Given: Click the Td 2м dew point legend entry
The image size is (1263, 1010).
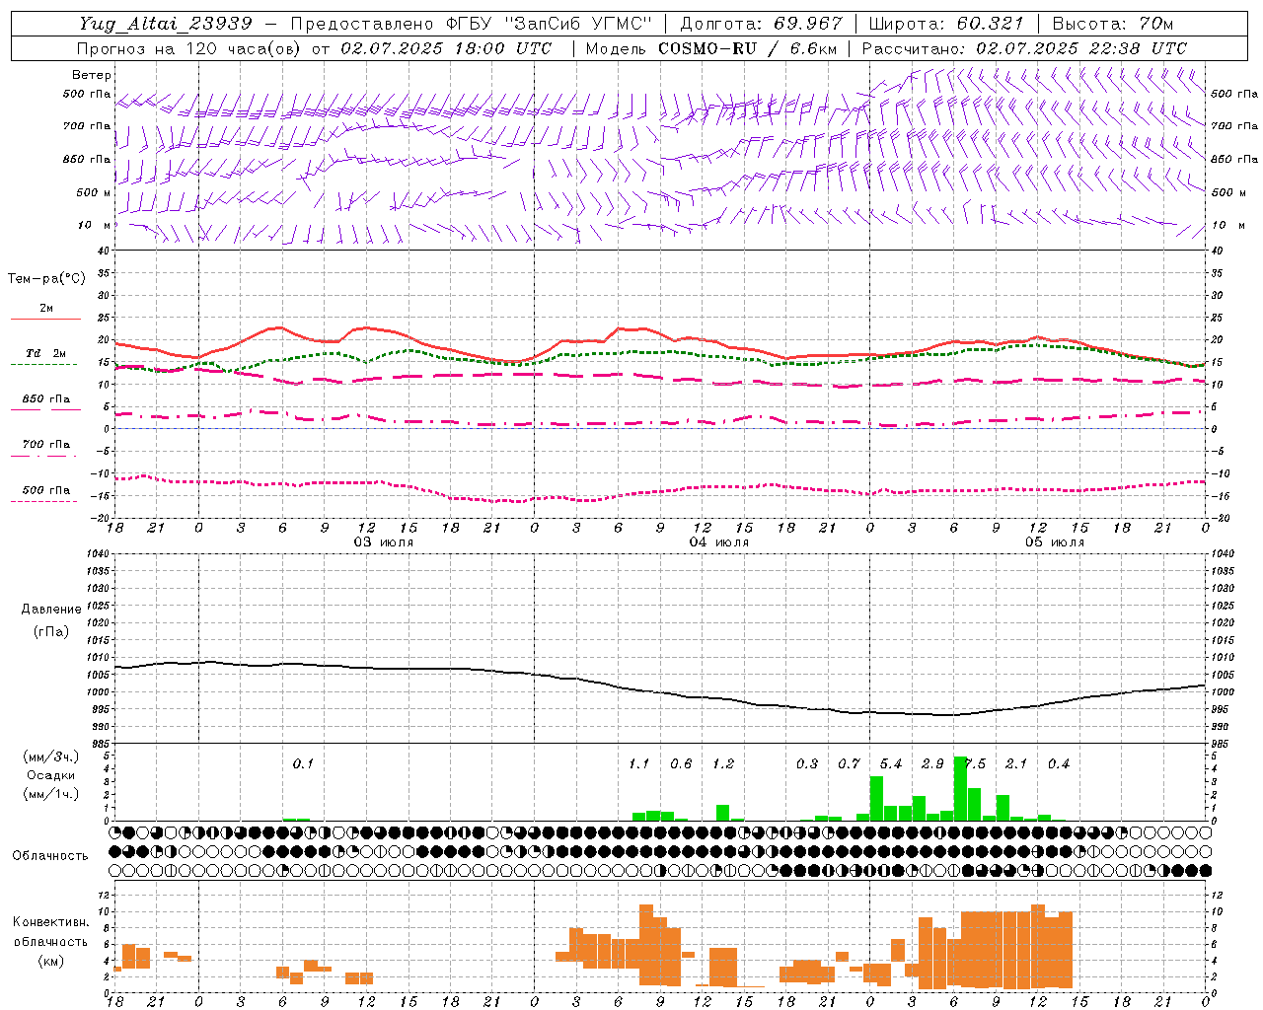Looking at the screenshot, I should (x=46, y=353).
